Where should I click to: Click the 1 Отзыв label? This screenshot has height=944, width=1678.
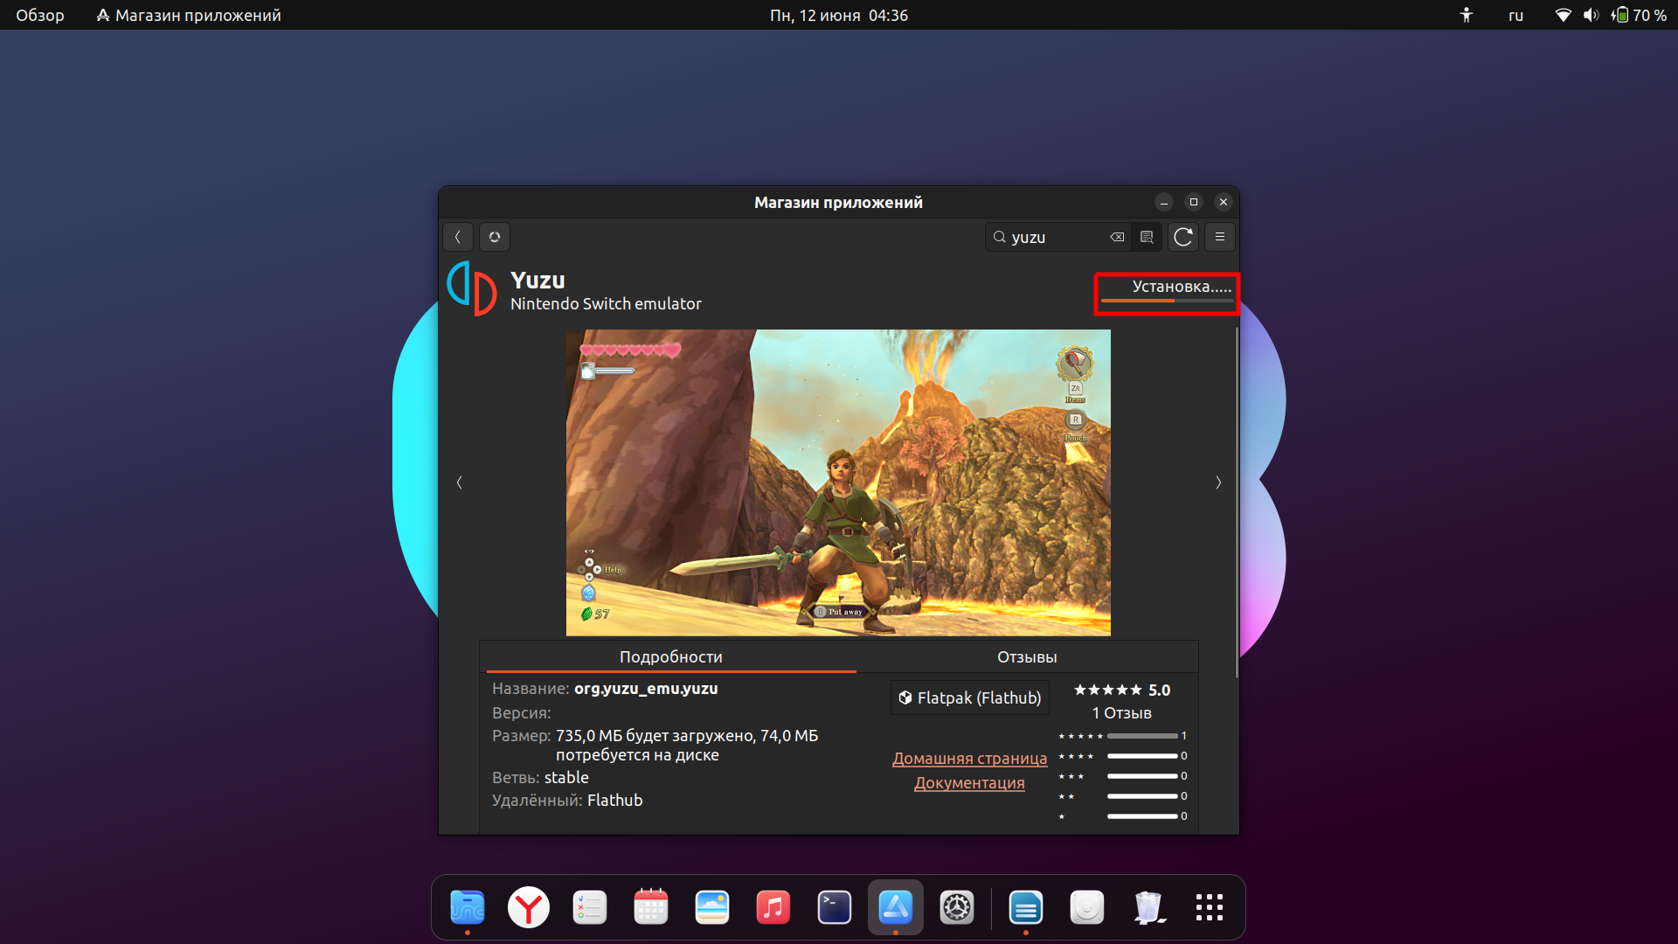coord(1122,712)
